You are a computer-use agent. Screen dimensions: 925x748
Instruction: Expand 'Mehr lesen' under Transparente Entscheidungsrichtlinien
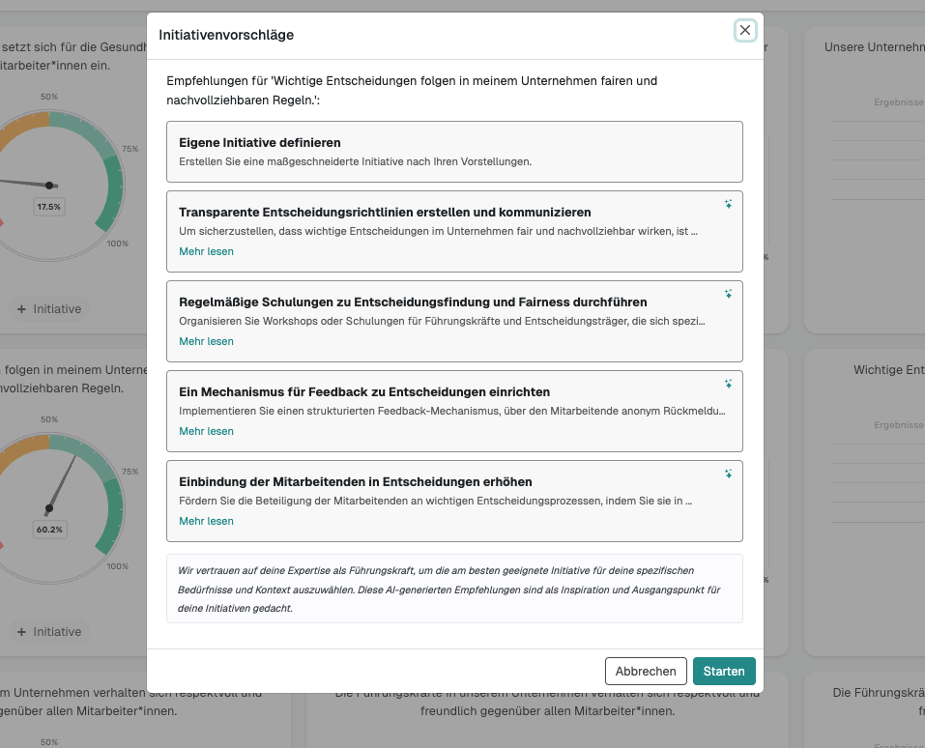tap(206, 251)
